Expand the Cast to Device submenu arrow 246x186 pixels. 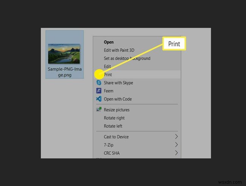[176, 137]
